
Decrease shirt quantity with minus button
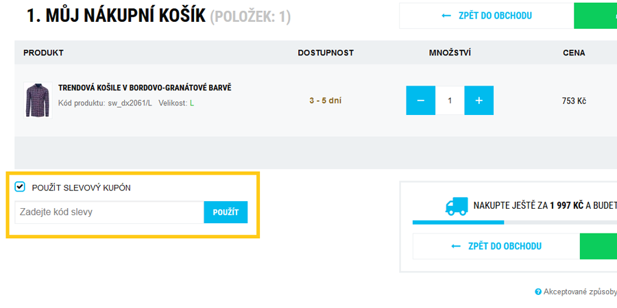421,101
